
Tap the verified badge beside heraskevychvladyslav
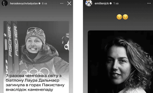click(x=40, y=3)
